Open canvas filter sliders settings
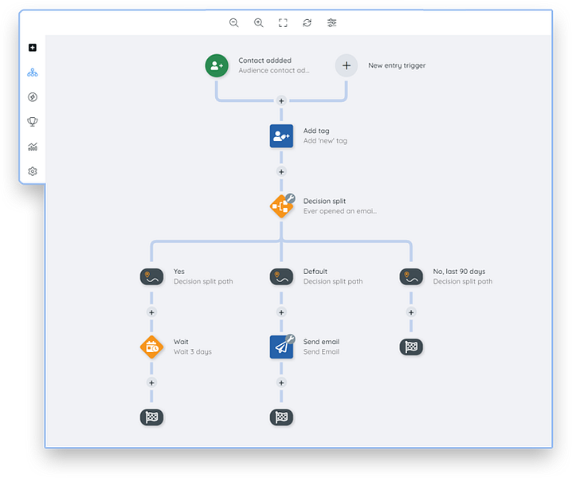Image resolution: width=572 pixels, height=478 pixels. tap(331, 23)
